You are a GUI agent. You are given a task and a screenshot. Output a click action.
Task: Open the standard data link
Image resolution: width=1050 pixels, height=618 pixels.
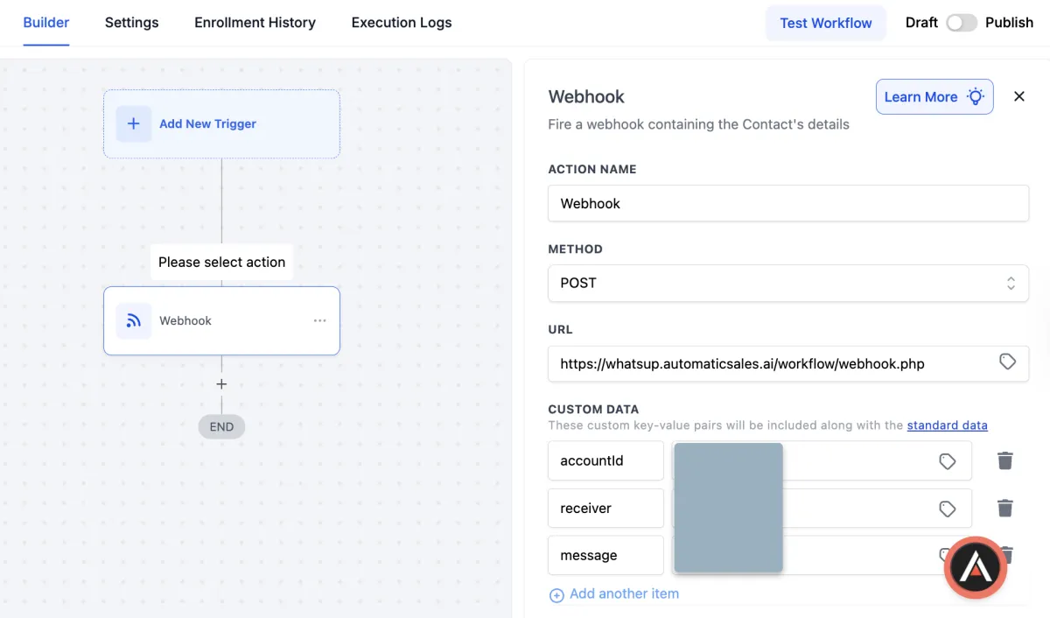(947, 425)
